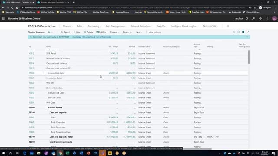Expand the Finance menu
Image resolution: width=278 pixels, height=156 pixels.
(68, 26)
